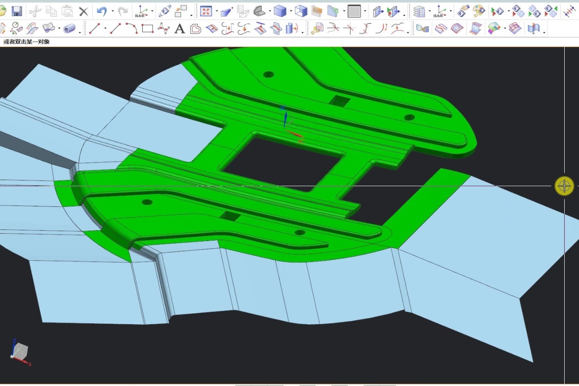Image resolution: width=579 pixels, height=386 pixels.
Task: Click the gray background color swatch
Action: click(x=354, y=11)
